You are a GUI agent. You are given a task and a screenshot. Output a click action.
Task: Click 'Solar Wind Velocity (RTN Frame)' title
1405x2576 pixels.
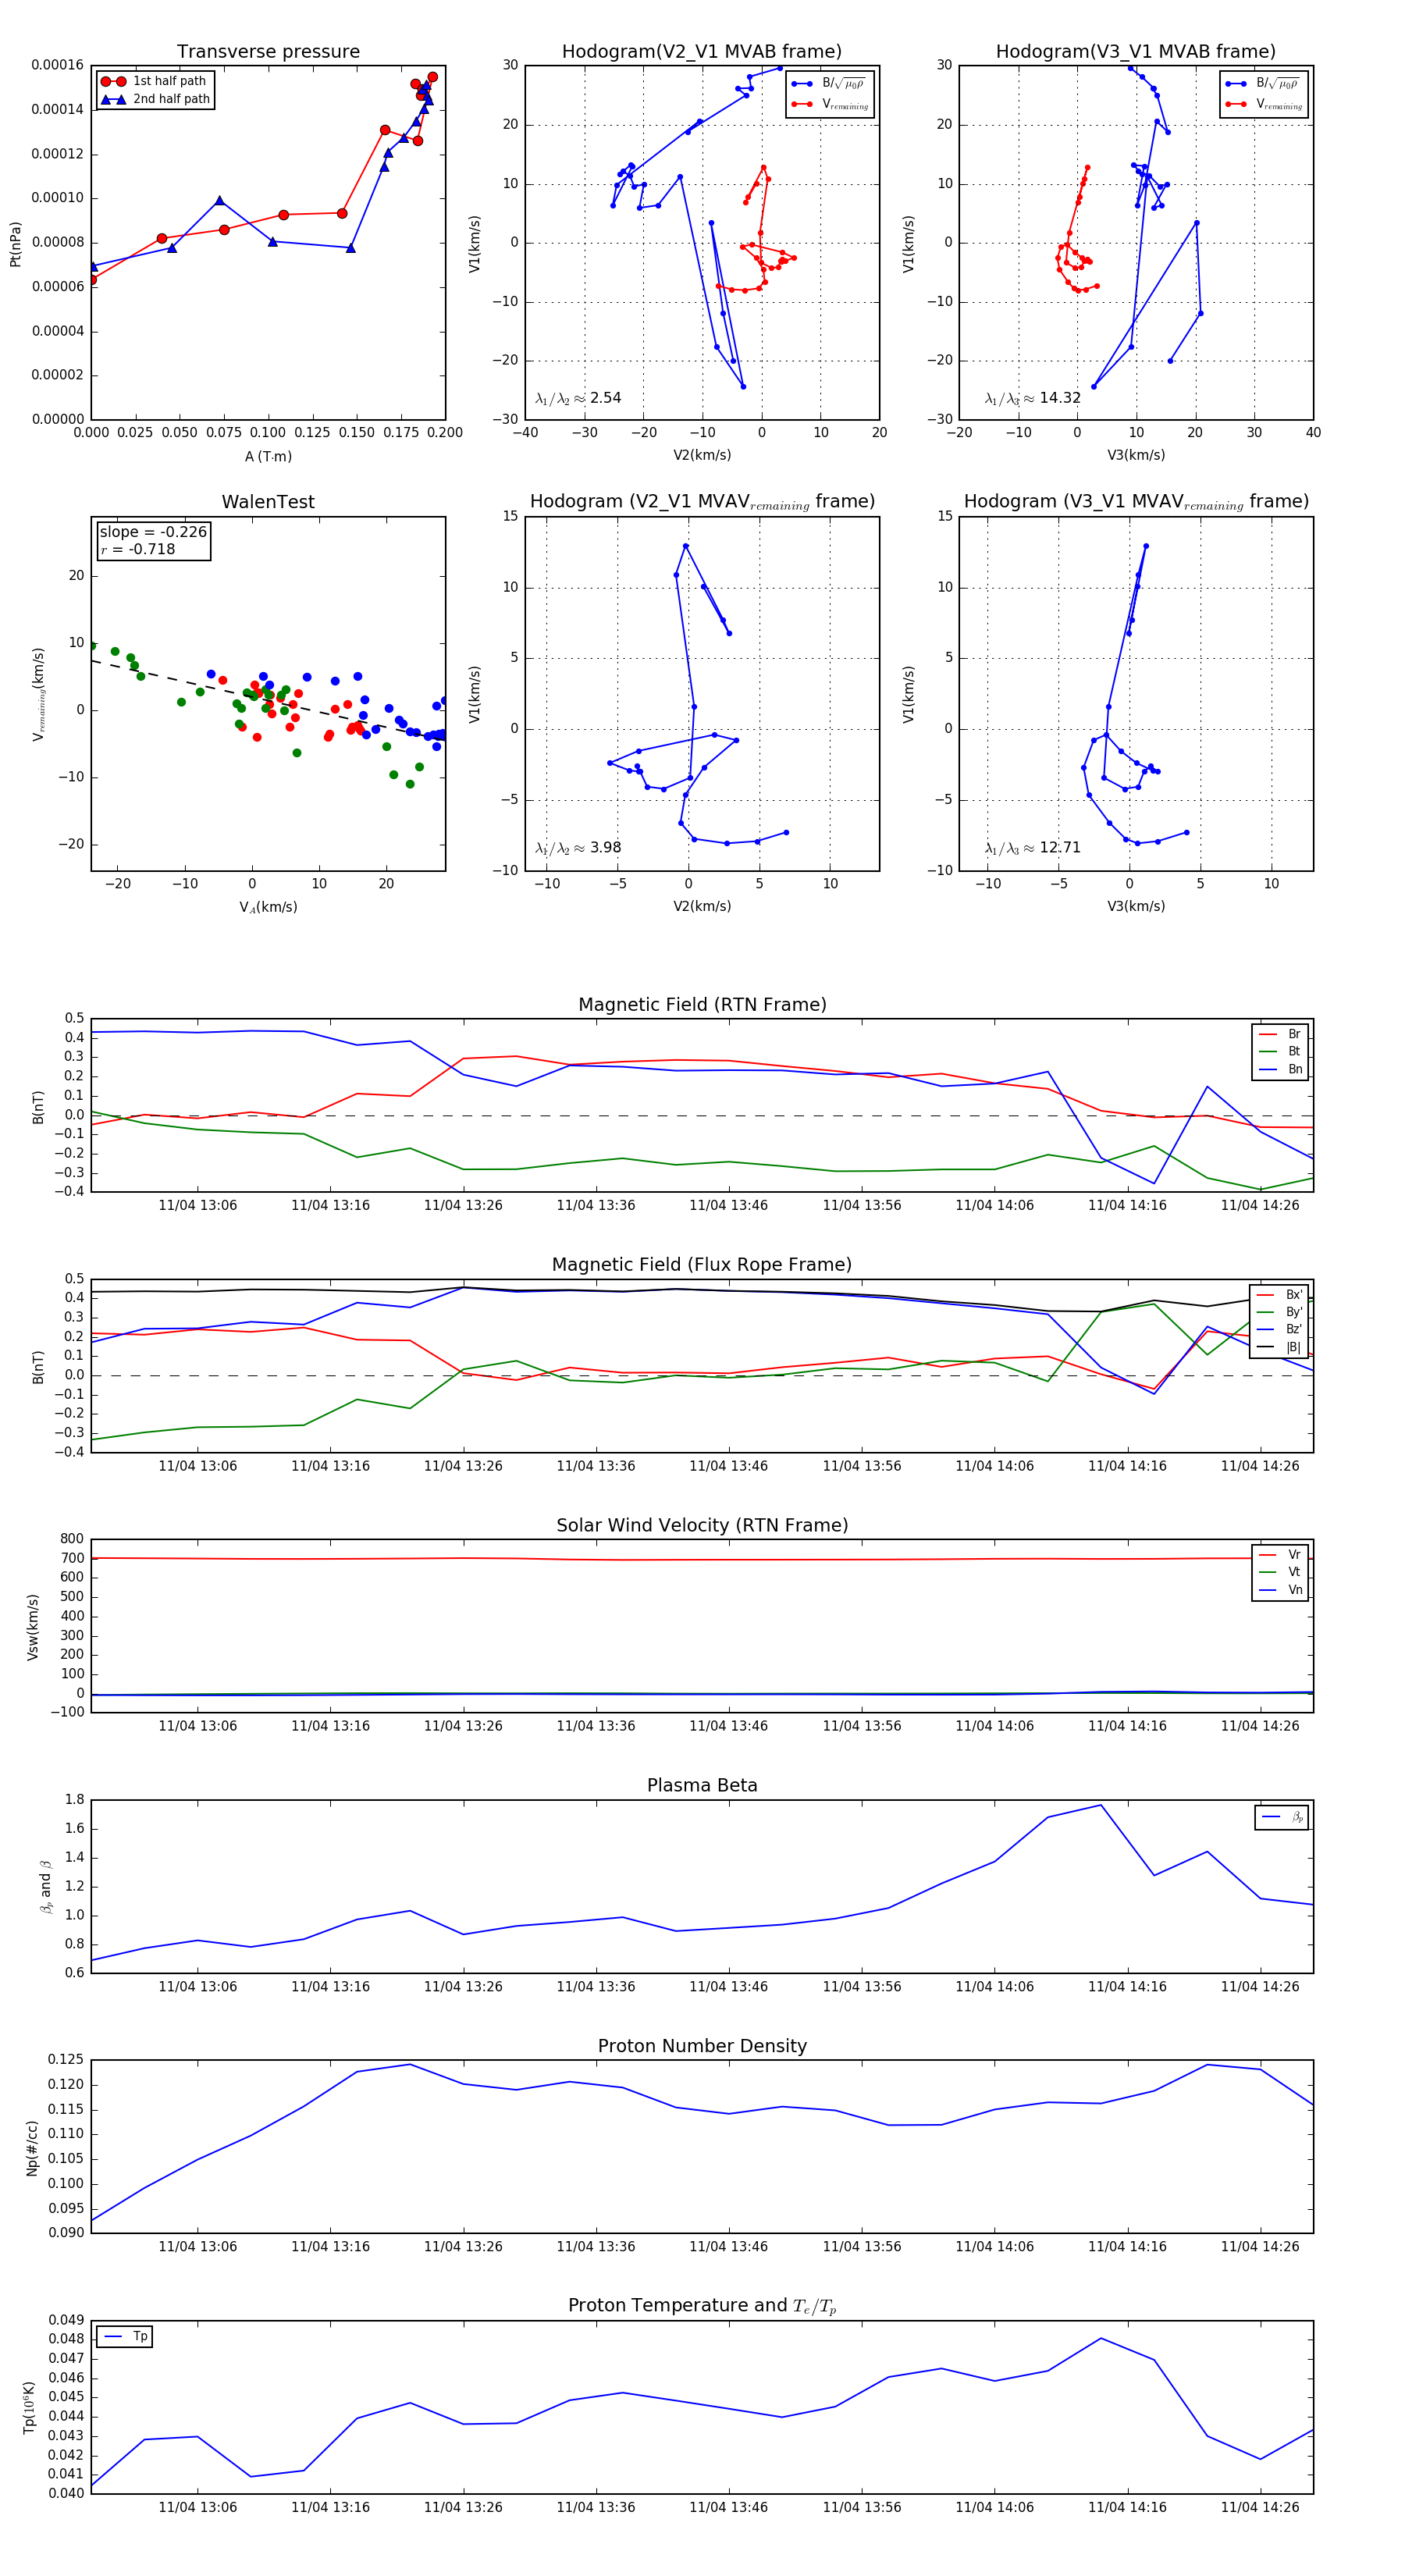click(x=702, y=1525)
